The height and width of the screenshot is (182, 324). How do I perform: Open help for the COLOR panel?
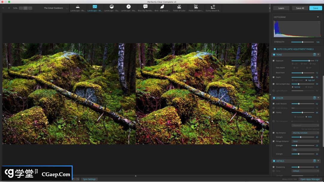[x=314, y=98]
